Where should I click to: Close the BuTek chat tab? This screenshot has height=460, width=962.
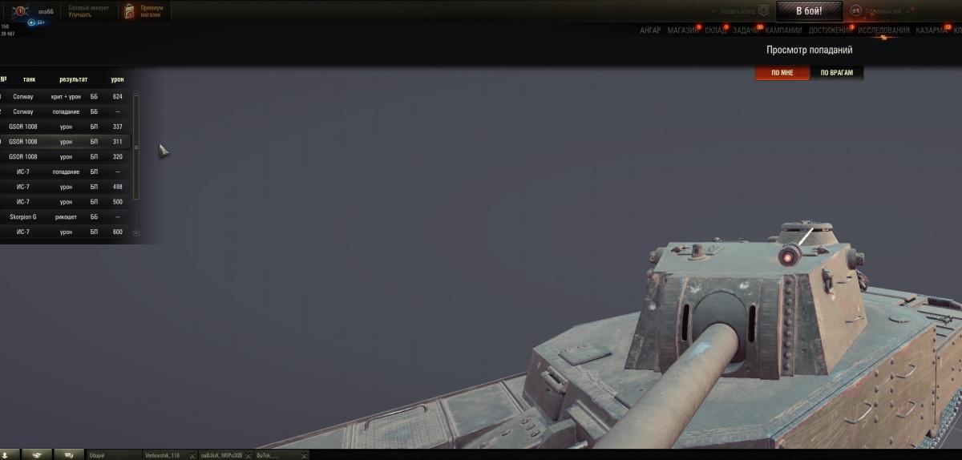304,455
